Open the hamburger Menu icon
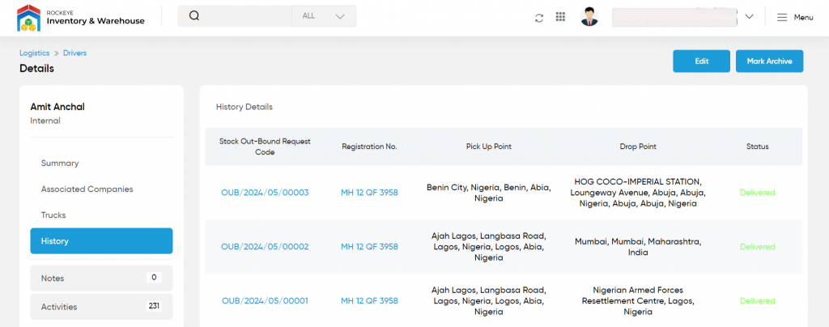The image size is (829, 327). coord(782,18)
